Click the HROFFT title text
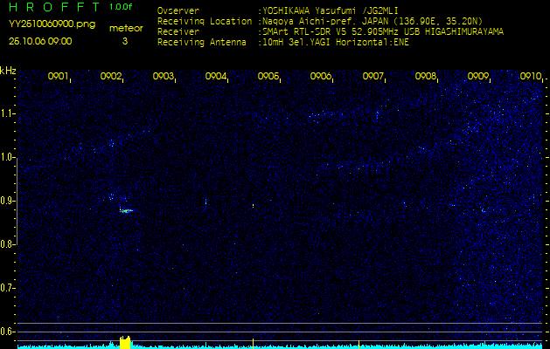 pyautogui.click(x=56, y=7)
